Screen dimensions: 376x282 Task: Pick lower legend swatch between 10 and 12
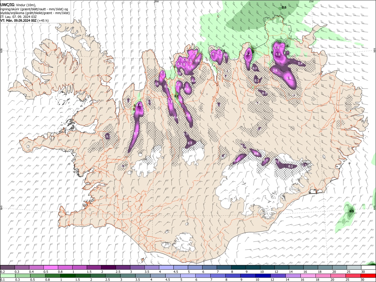(x=263, y=276)
